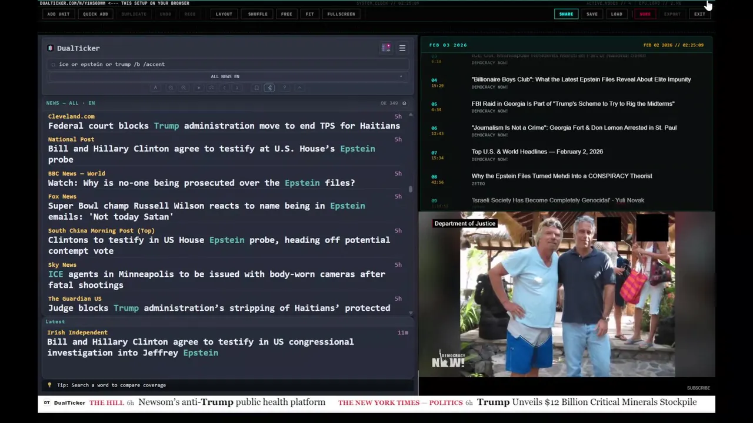Toggle the highlighted pin icon
This screenshot has height=423, width=753.
269,88
